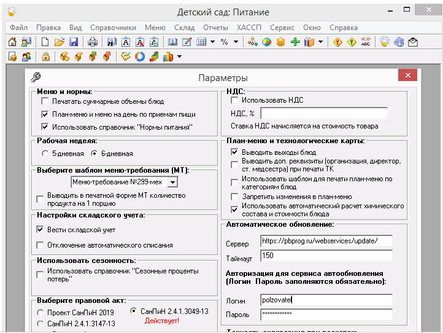Enable 'Печатать суммарные объемы блюд' checkbox
443x333 pixels.
coord(45,101)
